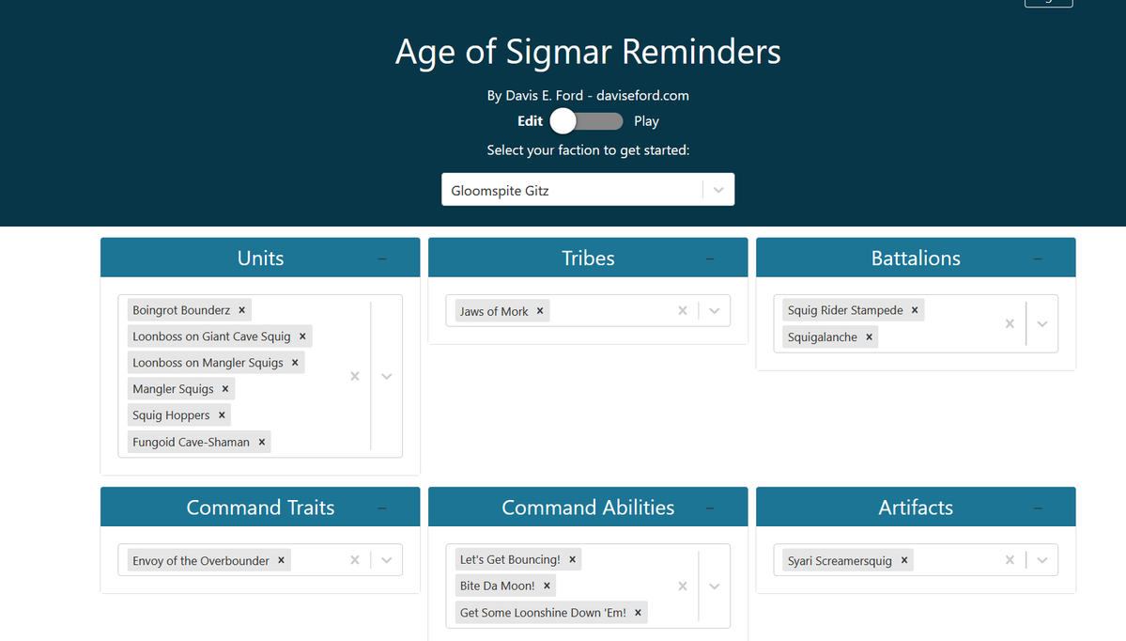Clear all selected Units with the x icon

(355, 376)
